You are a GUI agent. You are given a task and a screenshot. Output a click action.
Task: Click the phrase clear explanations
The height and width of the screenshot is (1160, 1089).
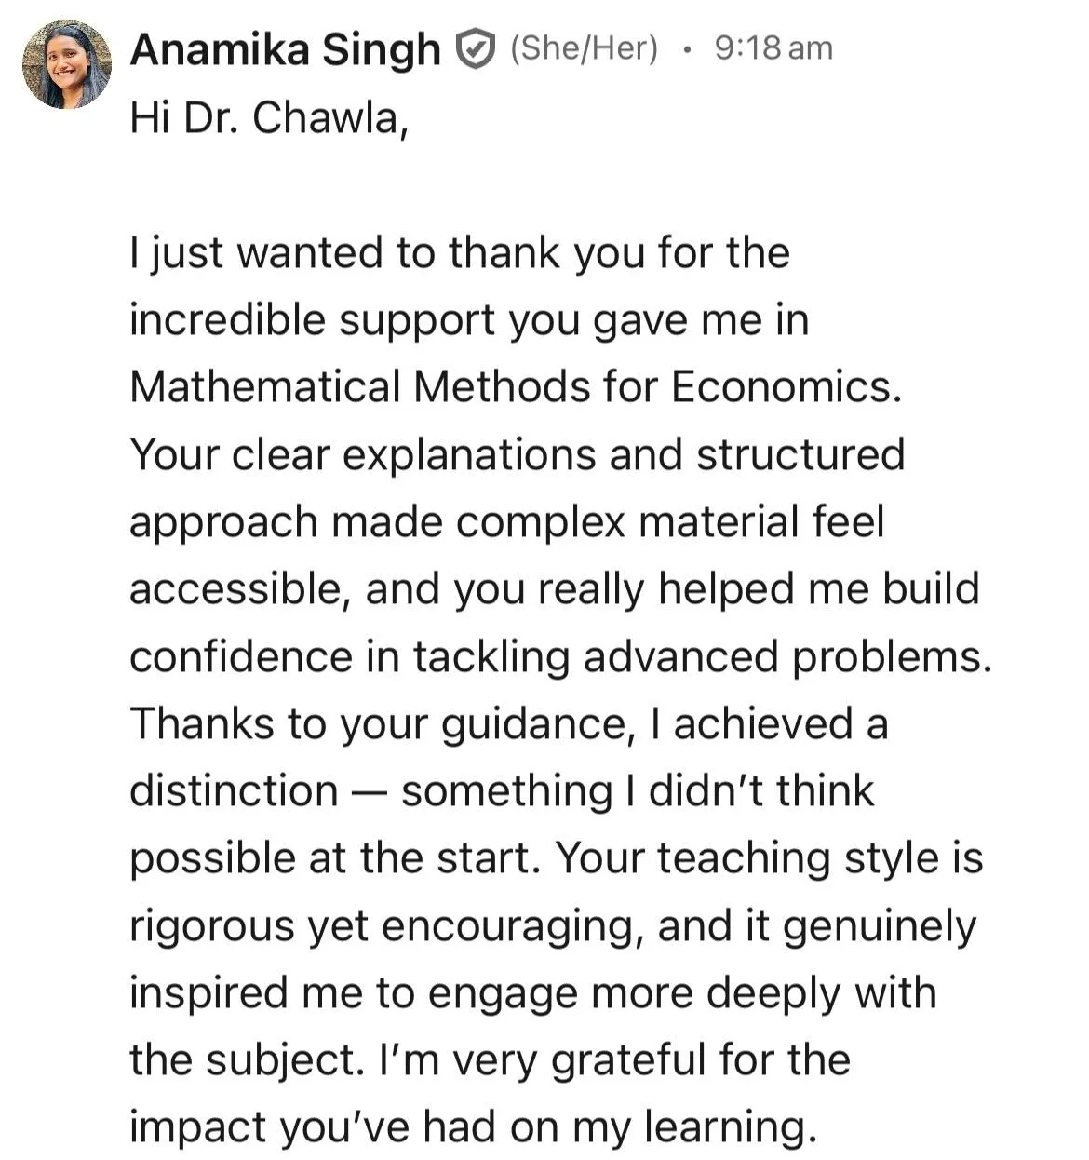(x=413, y=455)
